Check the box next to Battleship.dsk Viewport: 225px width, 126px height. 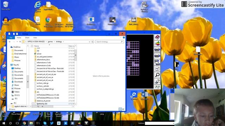33,104
